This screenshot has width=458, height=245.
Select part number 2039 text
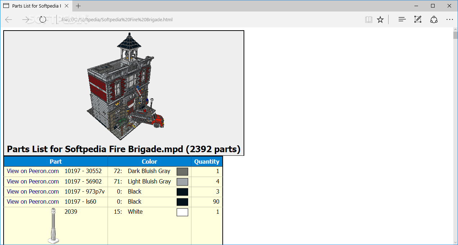coord(71,212)
